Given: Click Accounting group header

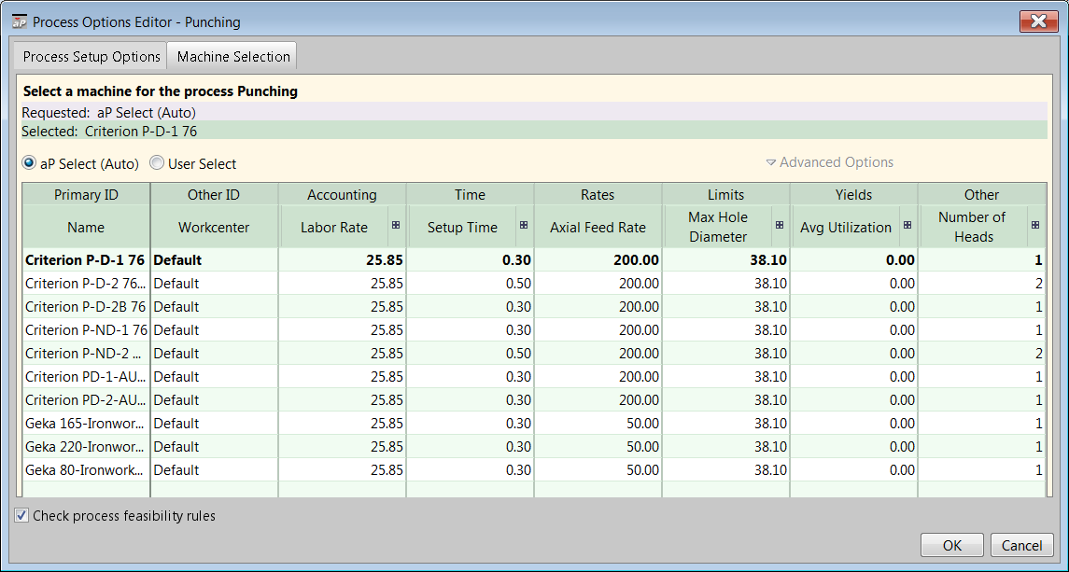Looking at the screenshot, I should (x=342, y=194).
